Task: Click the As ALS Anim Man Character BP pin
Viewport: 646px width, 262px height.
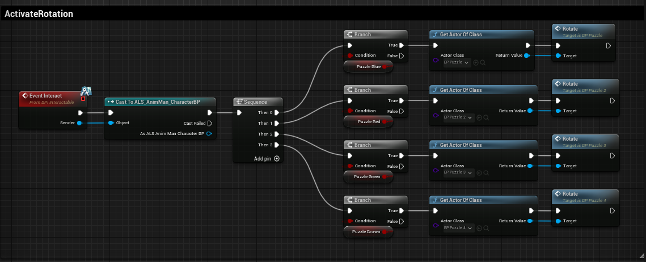Action: coord(209,134)
